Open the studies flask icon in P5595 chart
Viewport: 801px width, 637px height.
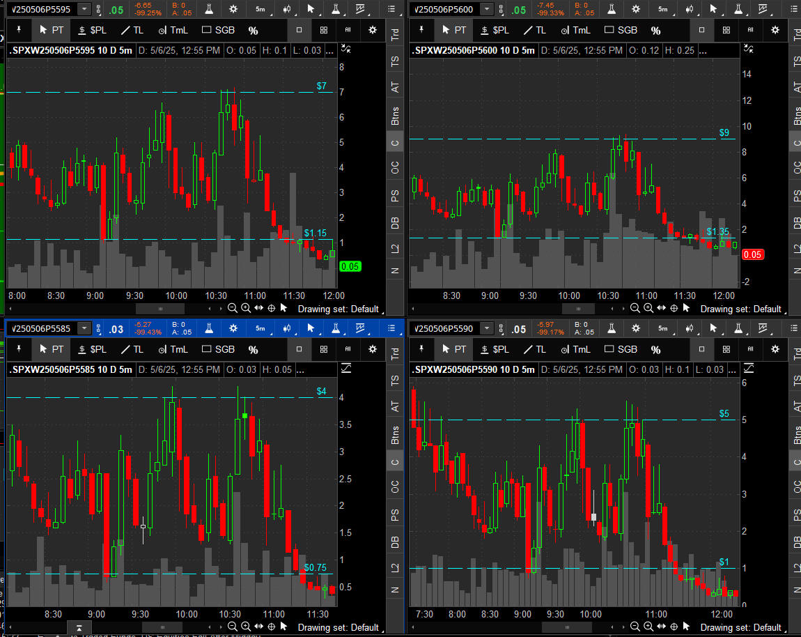(x=210, y=9)
